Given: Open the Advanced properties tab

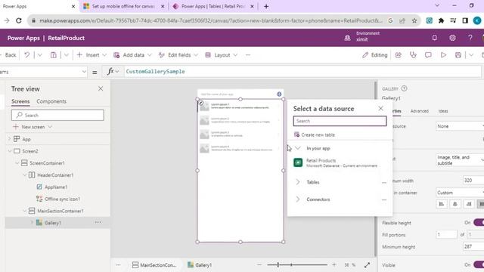Looking at the screenshot, I should click(419, 111).
